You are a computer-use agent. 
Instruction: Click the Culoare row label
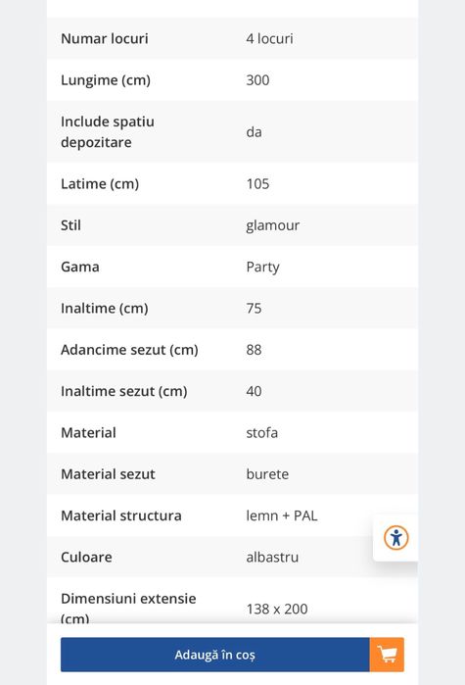(86, 558)
